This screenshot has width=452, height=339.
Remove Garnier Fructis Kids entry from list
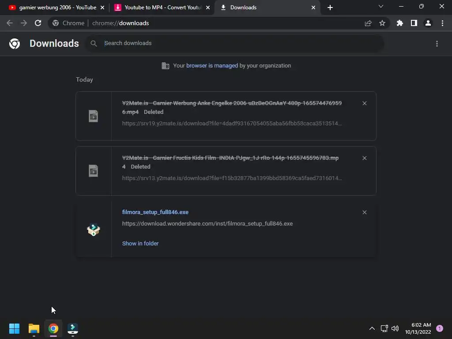point(364,158)
